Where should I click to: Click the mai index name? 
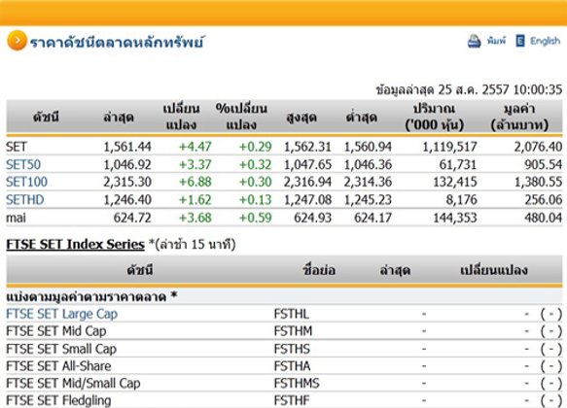coord(16,218)
